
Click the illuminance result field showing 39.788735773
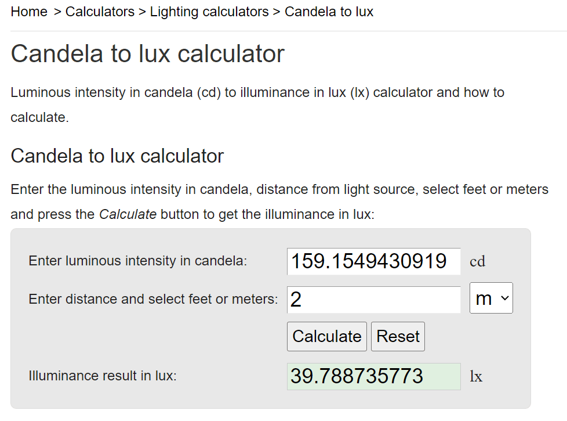373,376
